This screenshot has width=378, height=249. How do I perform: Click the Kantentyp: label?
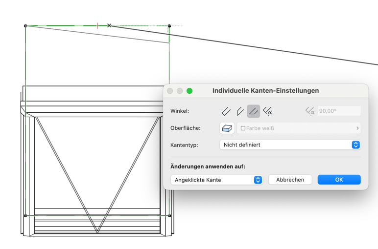coord(184,145)
